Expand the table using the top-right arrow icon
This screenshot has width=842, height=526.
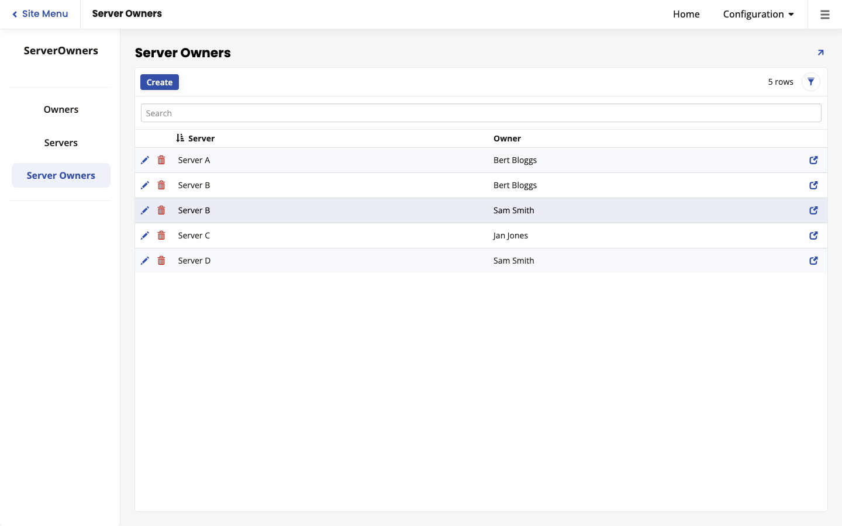click(820, 52)
